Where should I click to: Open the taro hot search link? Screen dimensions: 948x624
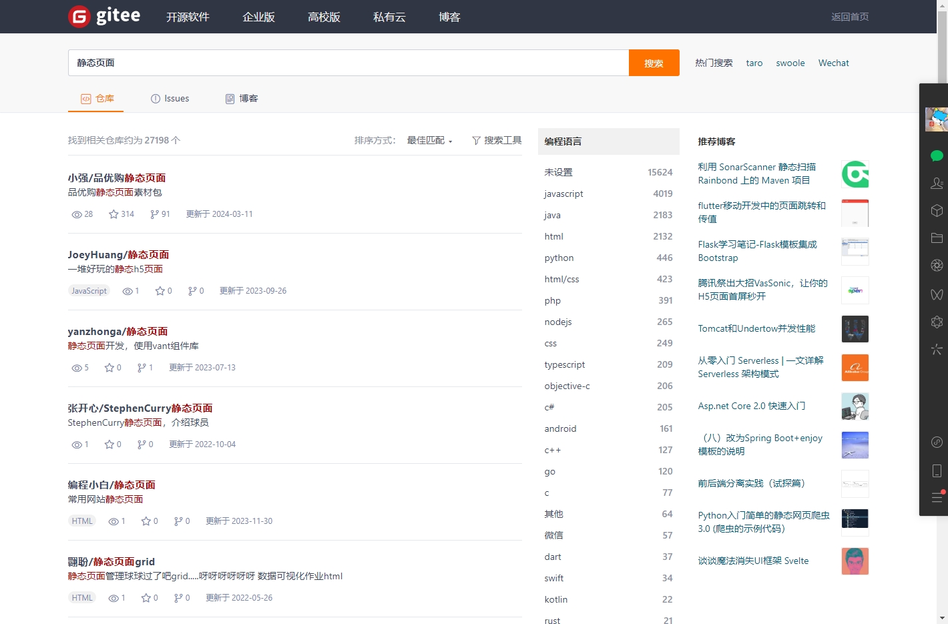(754, 63)
